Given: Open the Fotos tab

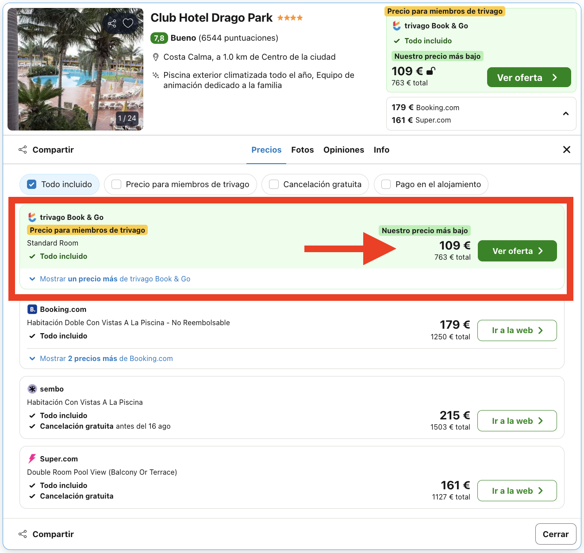Looking at the screenshot, I should tap(303, 150).
